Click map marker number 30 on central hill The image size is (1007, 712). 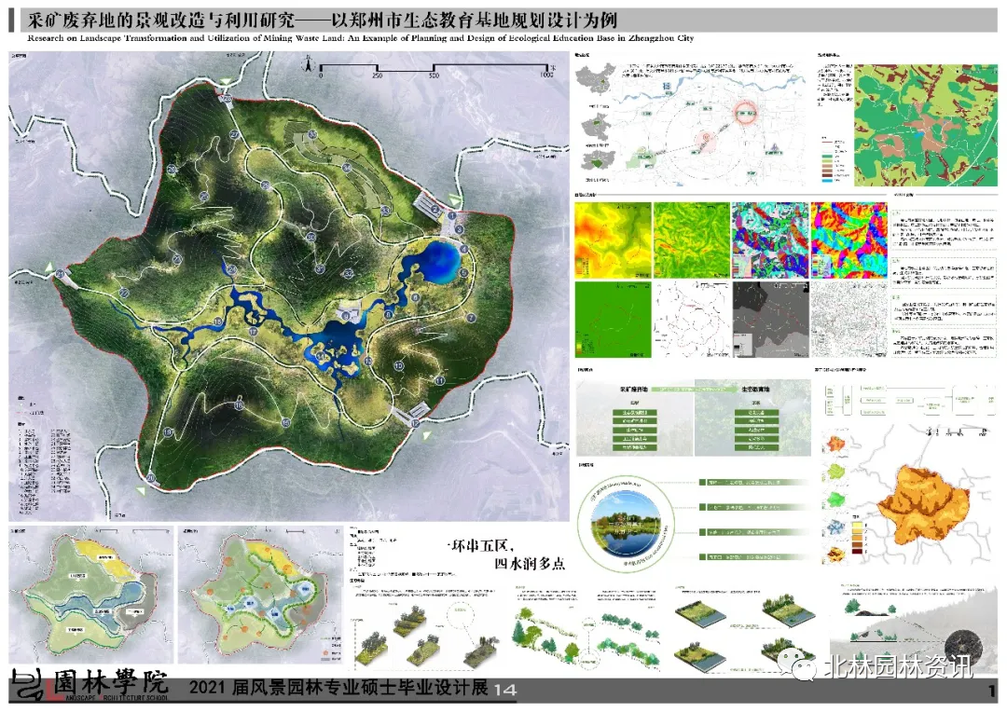coord(311,237)
